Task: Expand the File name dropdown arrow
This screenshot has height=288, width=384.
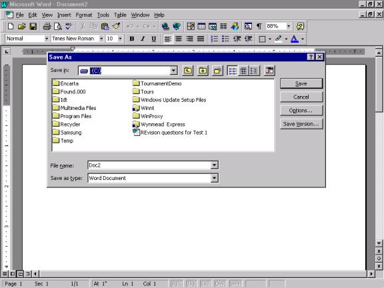Action: coord(214,165)
